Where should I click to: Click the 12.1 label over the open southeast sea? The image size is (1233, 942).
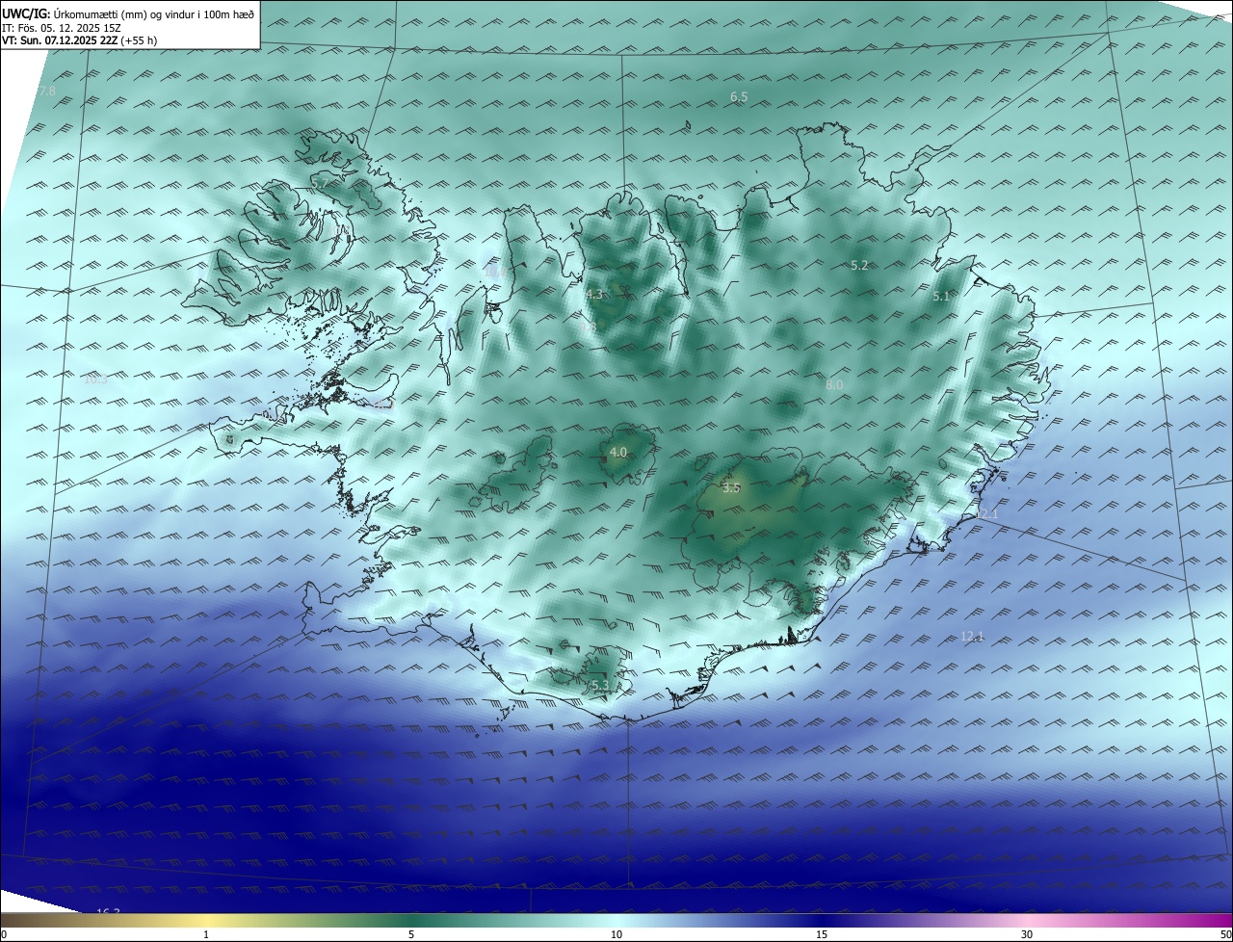(972, 637)
